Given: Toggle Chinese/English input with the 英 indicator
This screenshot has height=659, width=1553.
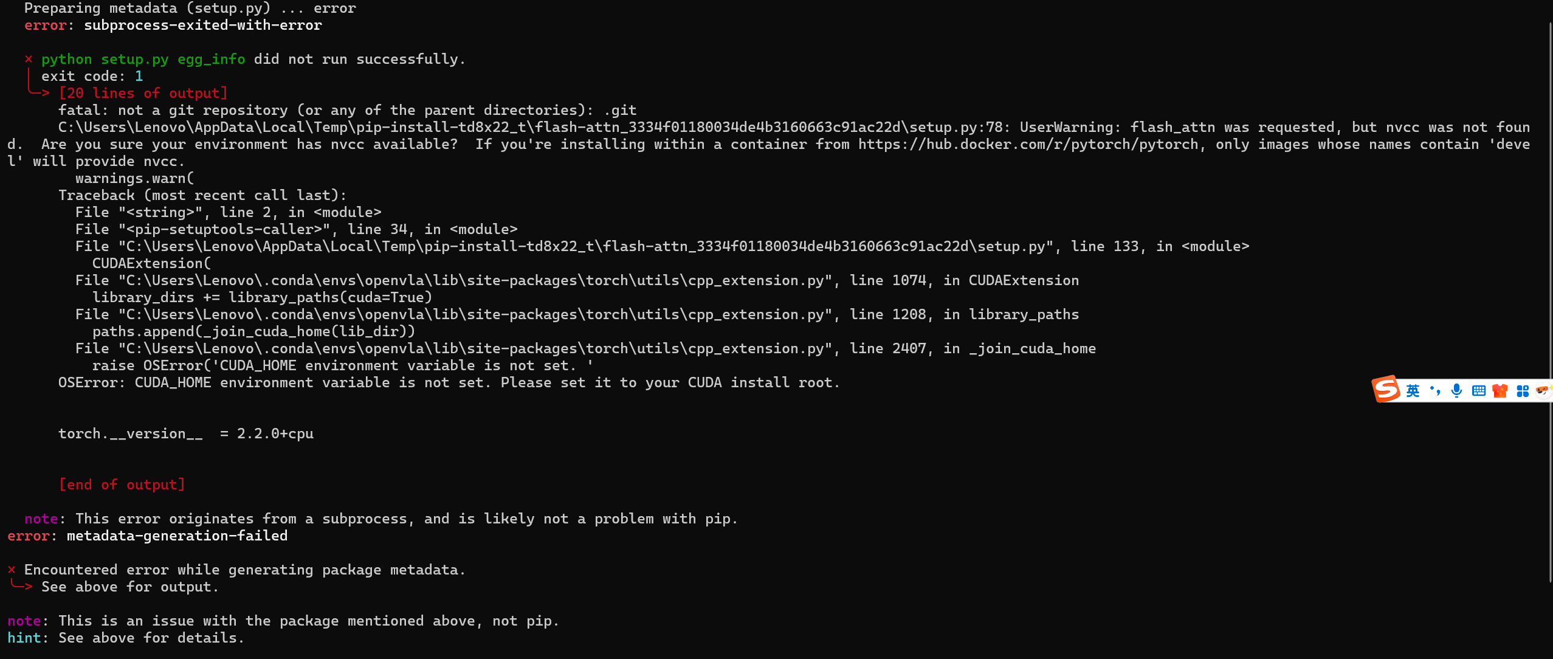Looking at the screenshot, I should [1414, 390].
